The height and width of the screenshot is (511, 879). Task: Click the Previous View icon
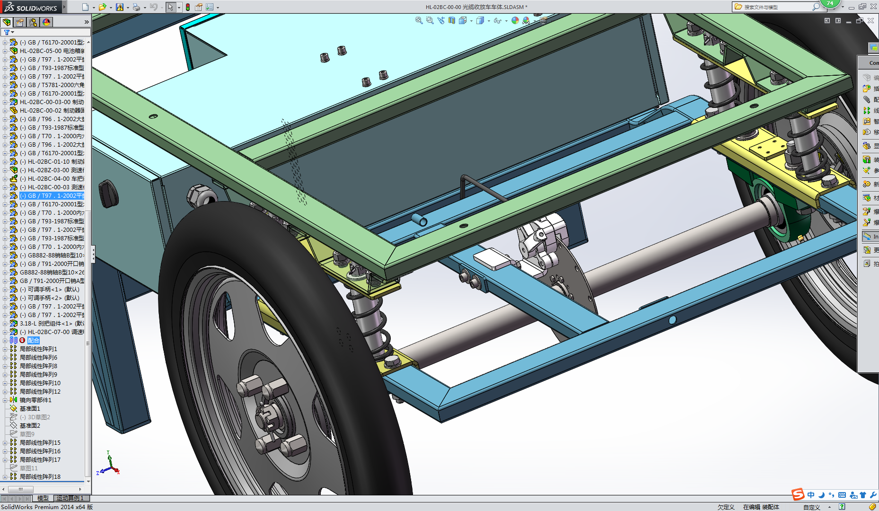click(441, 20)
